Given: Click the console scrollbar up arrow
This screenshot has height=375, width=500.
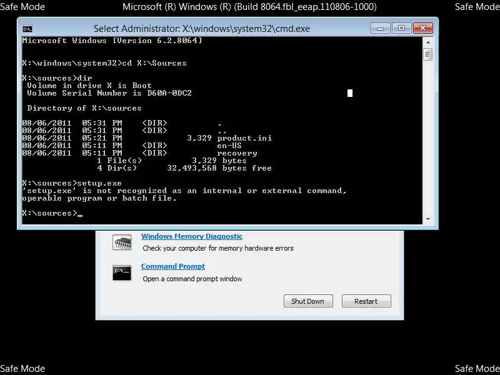Looking at the screenshot, I should pyautogui.click(x=428, y=42).
